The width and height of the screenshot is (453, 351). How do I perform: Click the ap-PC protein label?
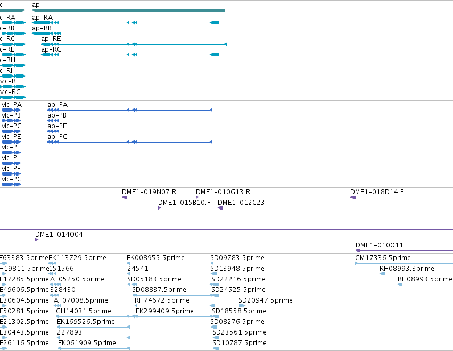tap(57, 137)
